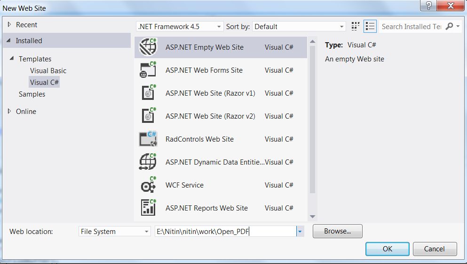
Task: Click the Dynamic Data Entities globe icon
Action: click(148, 162)
